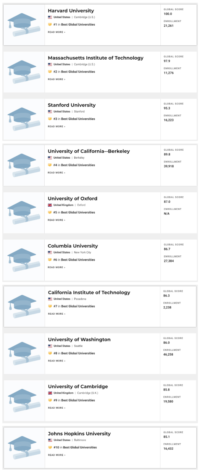Image resolution: width=202 pixels, height=473 pixels.
Task: Click Harvard University graduation cap icon
Action: (x=24, y=25)
